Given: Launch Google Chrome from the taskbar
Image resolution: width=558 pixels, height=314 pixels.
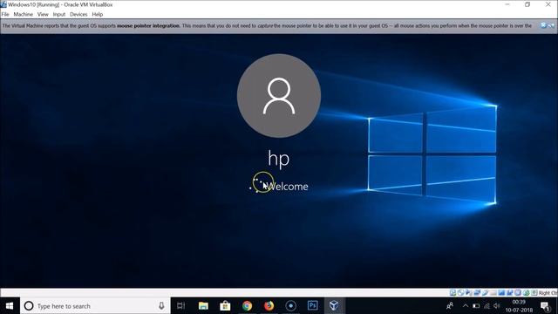Looking at the screenshot, I should pyautogui.click(x=247, y=306).
